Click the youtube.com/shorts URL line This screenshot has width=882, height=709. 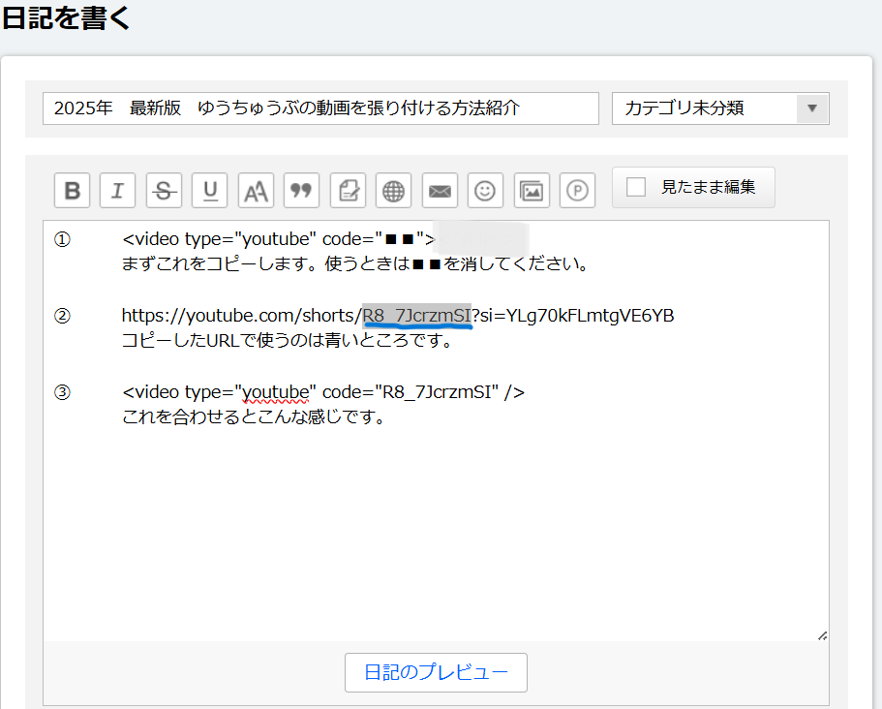point(398,315)
